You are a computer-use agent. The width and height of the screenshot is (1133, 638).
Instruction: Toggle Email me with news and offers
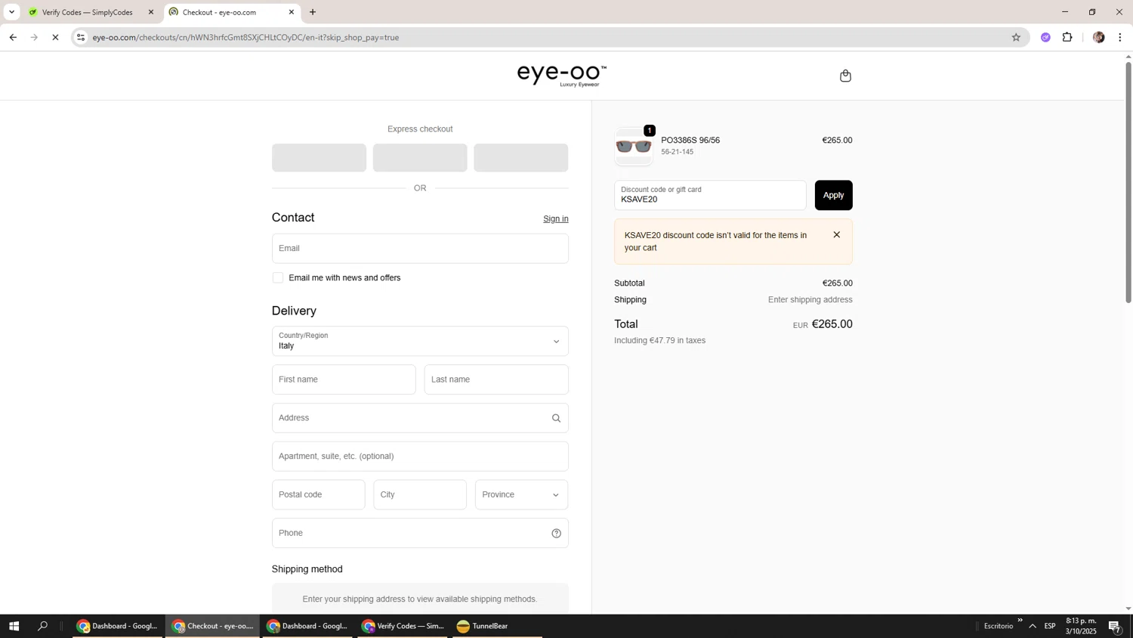click(278, 277)
